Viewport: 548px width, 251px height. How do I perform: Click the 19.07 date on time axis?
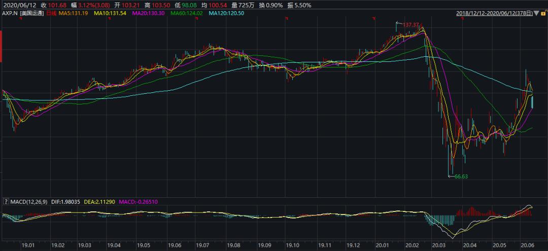202,245
